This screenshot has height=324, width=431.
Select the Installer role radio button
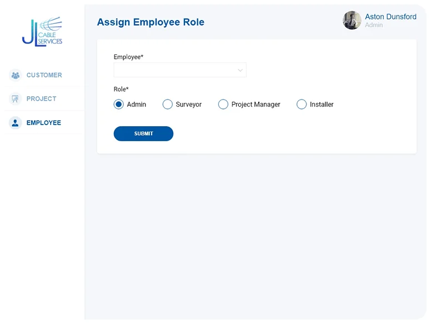point(302,104)
